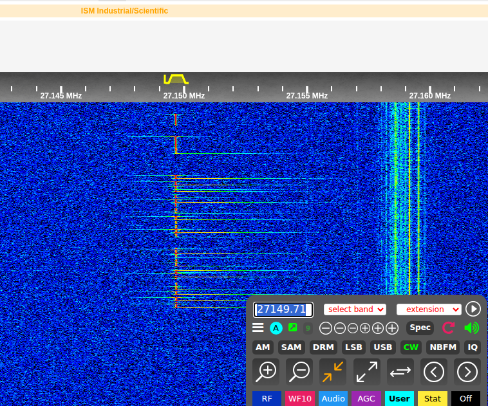Viewport: 488px width, 406px height.
Task: Click the red circular arrow icon
Action: [449, 328]
